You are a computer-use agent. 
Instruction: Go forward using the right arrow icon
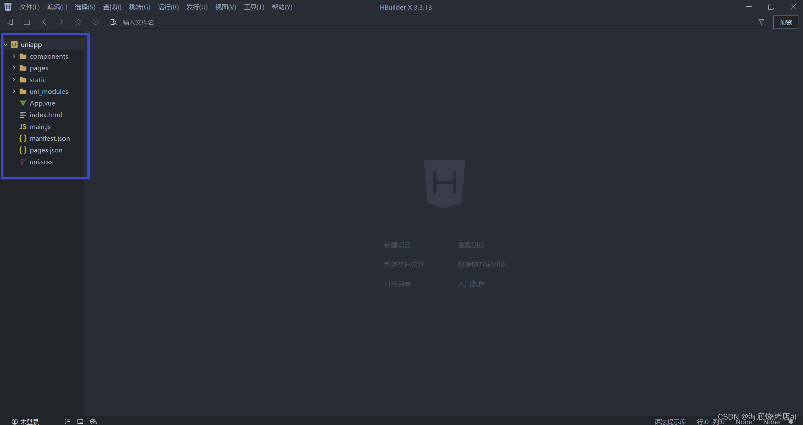click(61, 22)
